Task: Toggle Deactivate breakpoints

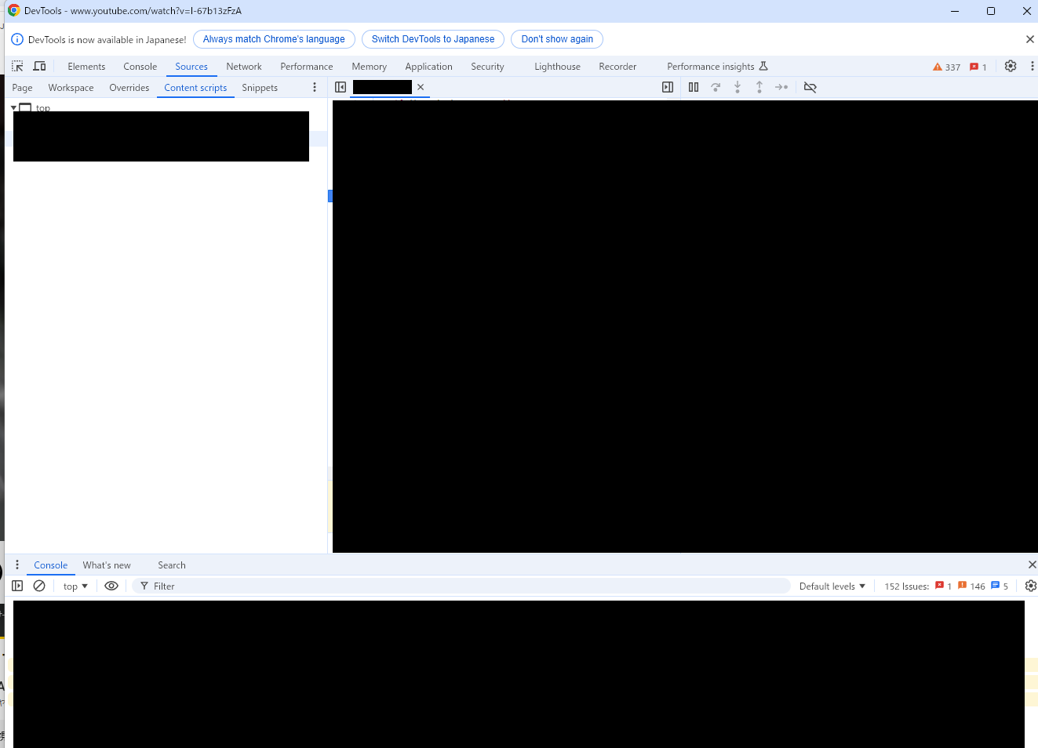Action: pyautogui.click(x=810, y=87)
